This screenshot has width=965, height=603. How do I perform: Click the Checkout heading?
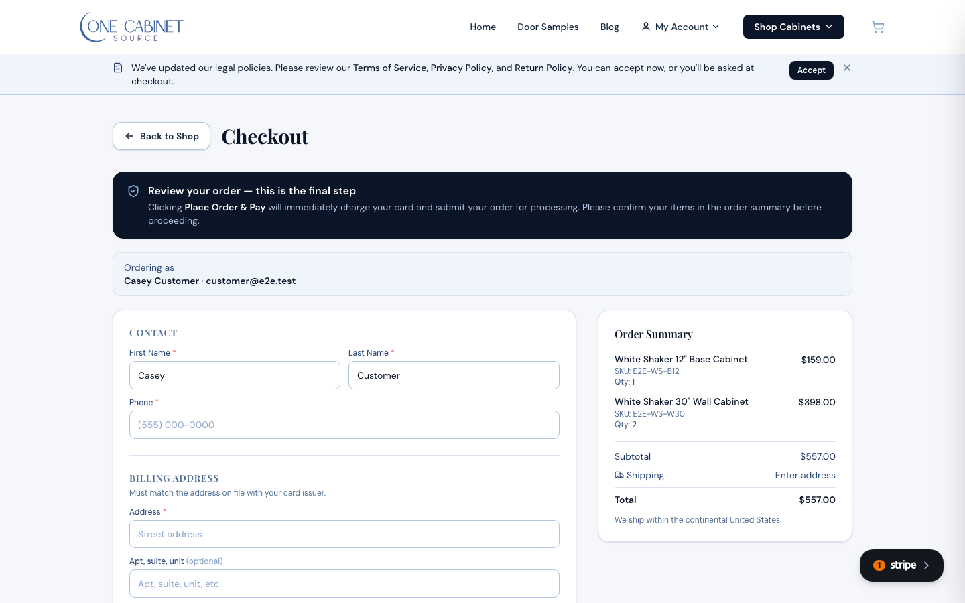pos(265,136)
